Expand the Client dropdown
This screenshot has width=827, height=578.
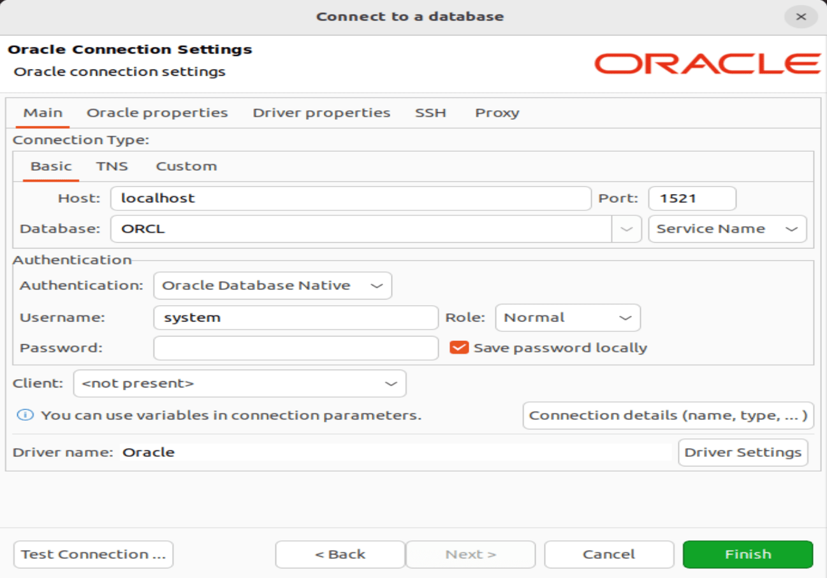click(x=240, y=384)
